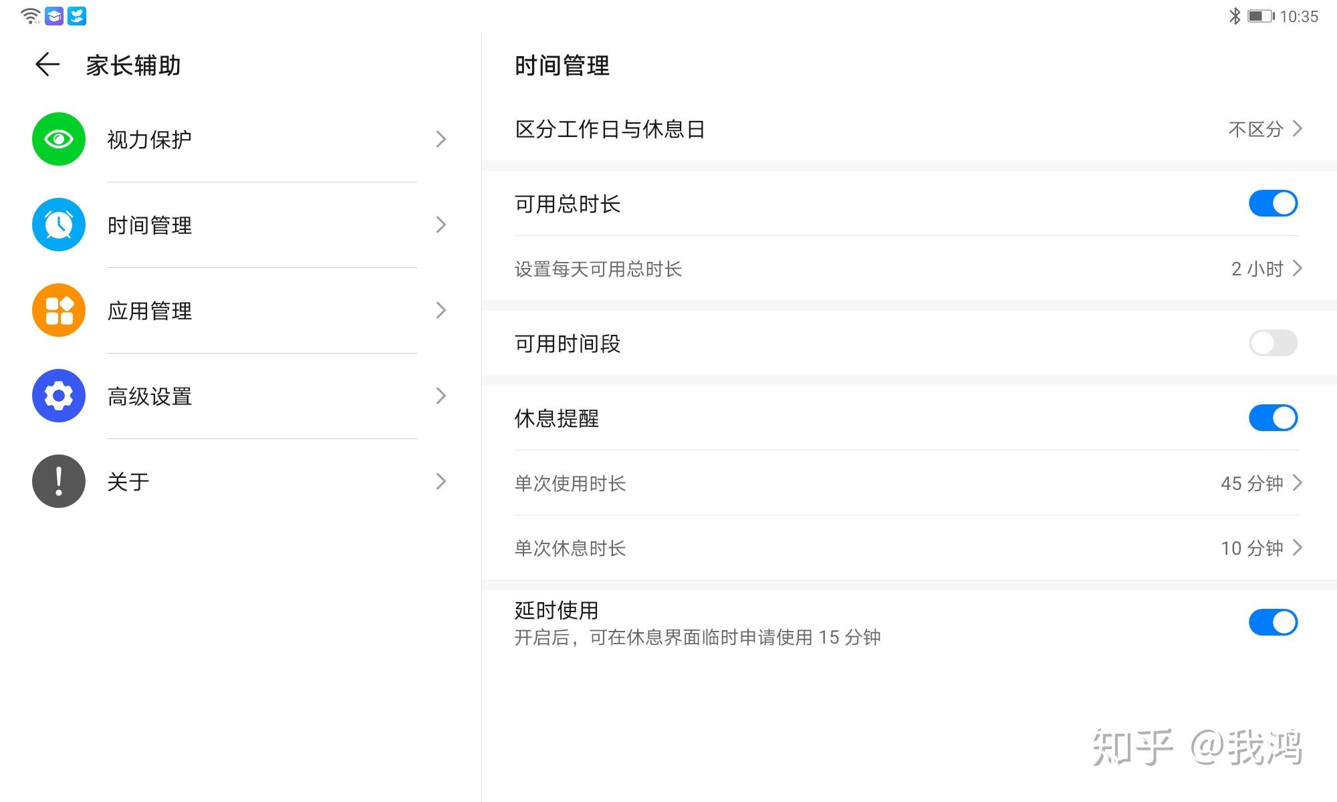Tap the blue alarm clock icon

59,225
